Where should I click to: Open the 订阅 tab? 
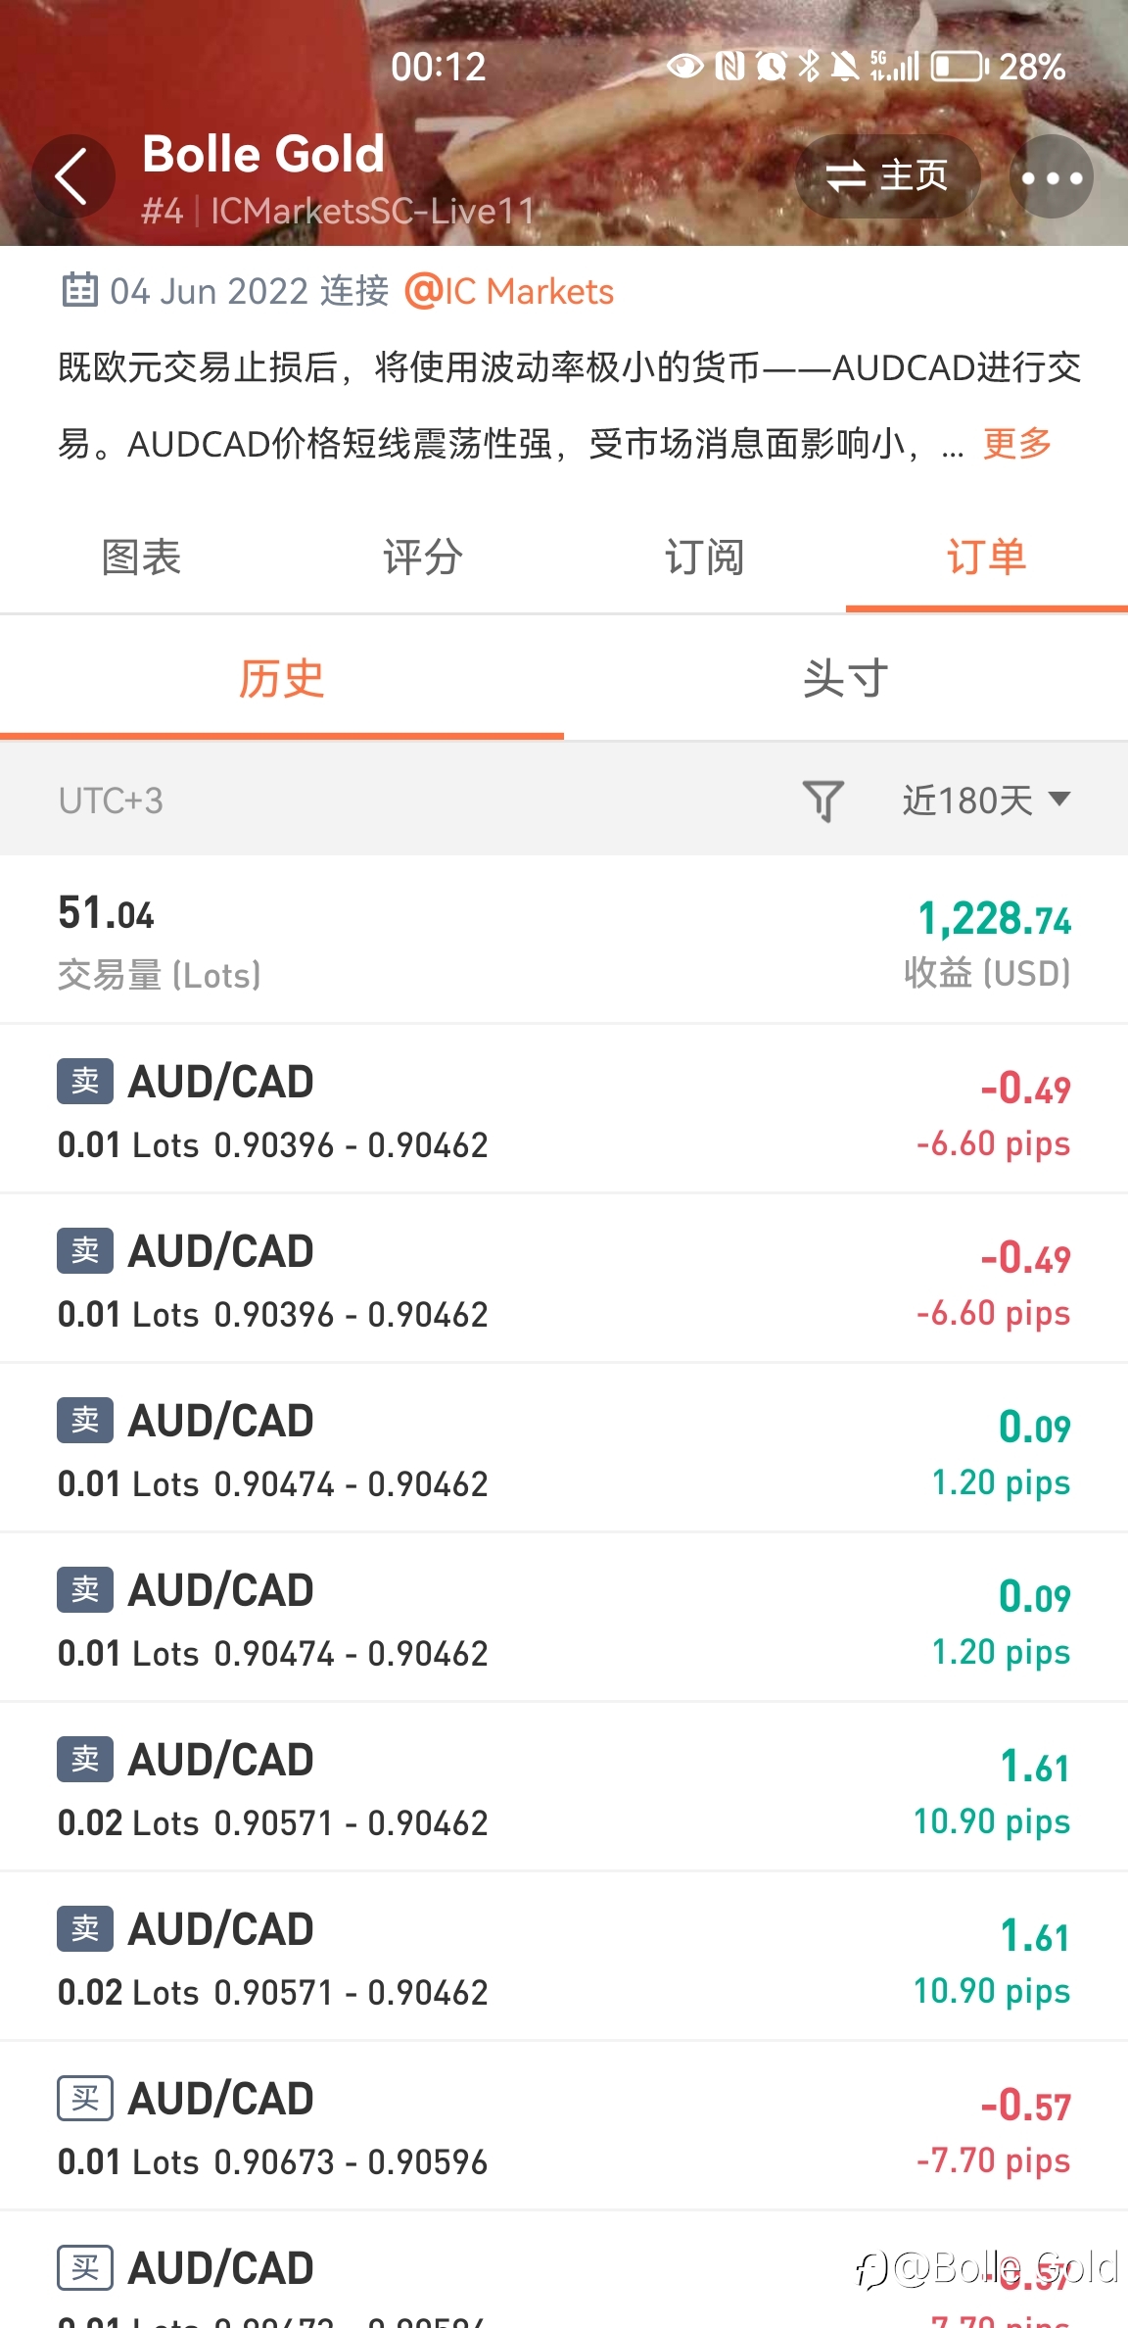(705, 558)
